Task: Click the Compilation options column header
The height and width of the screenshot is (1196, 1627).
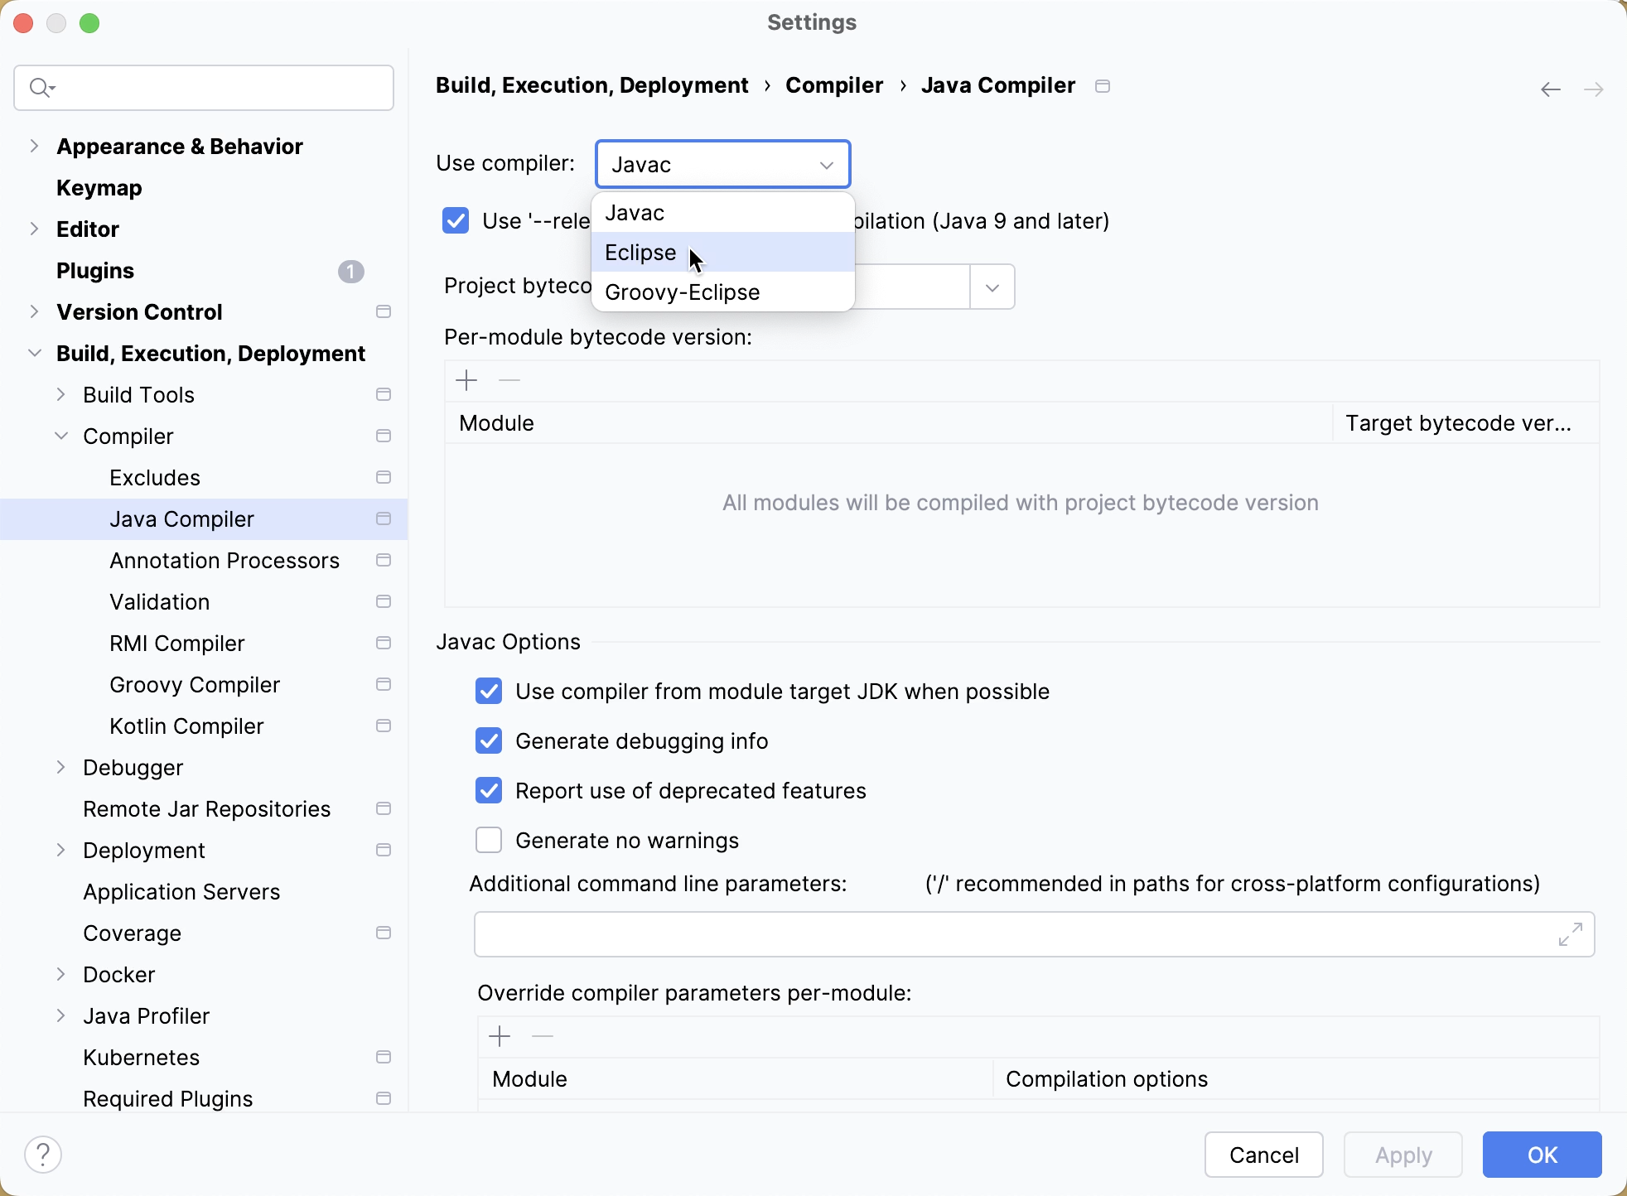Action: (x=1296, y=1079)
